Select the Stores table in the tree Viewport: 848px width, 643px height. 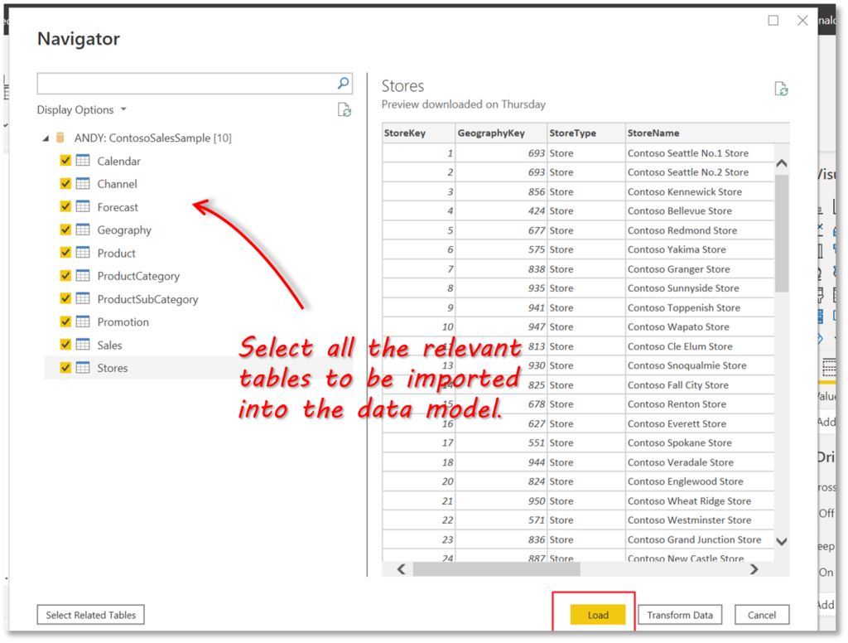pyautogui.click(x=113, y=367)
